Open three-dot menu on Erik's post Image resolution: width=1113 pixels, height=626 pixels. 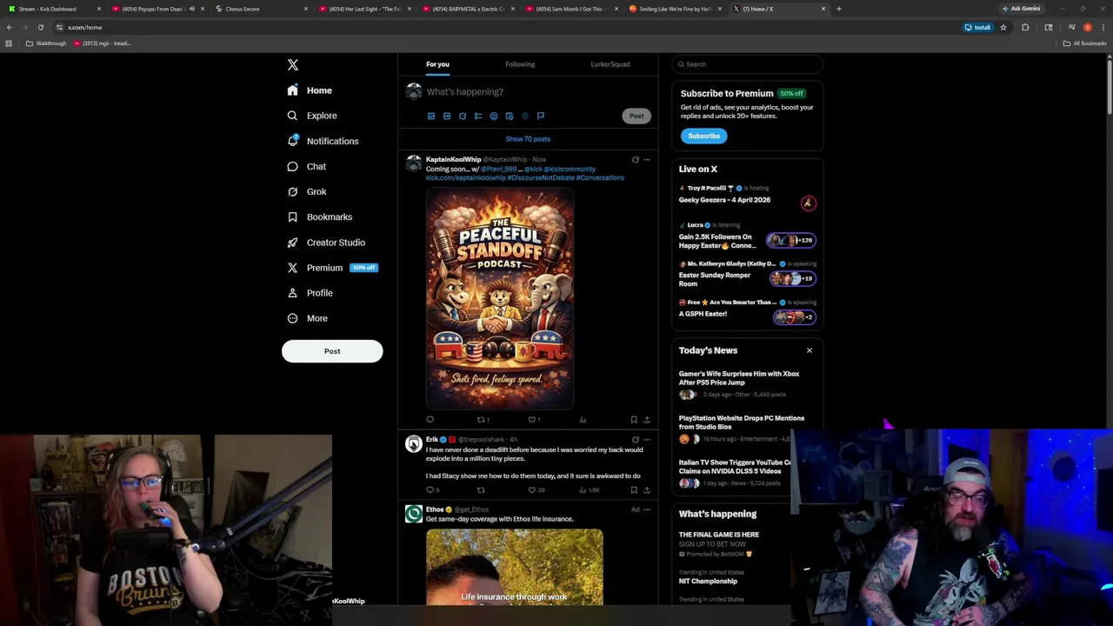tap(647, 440)
